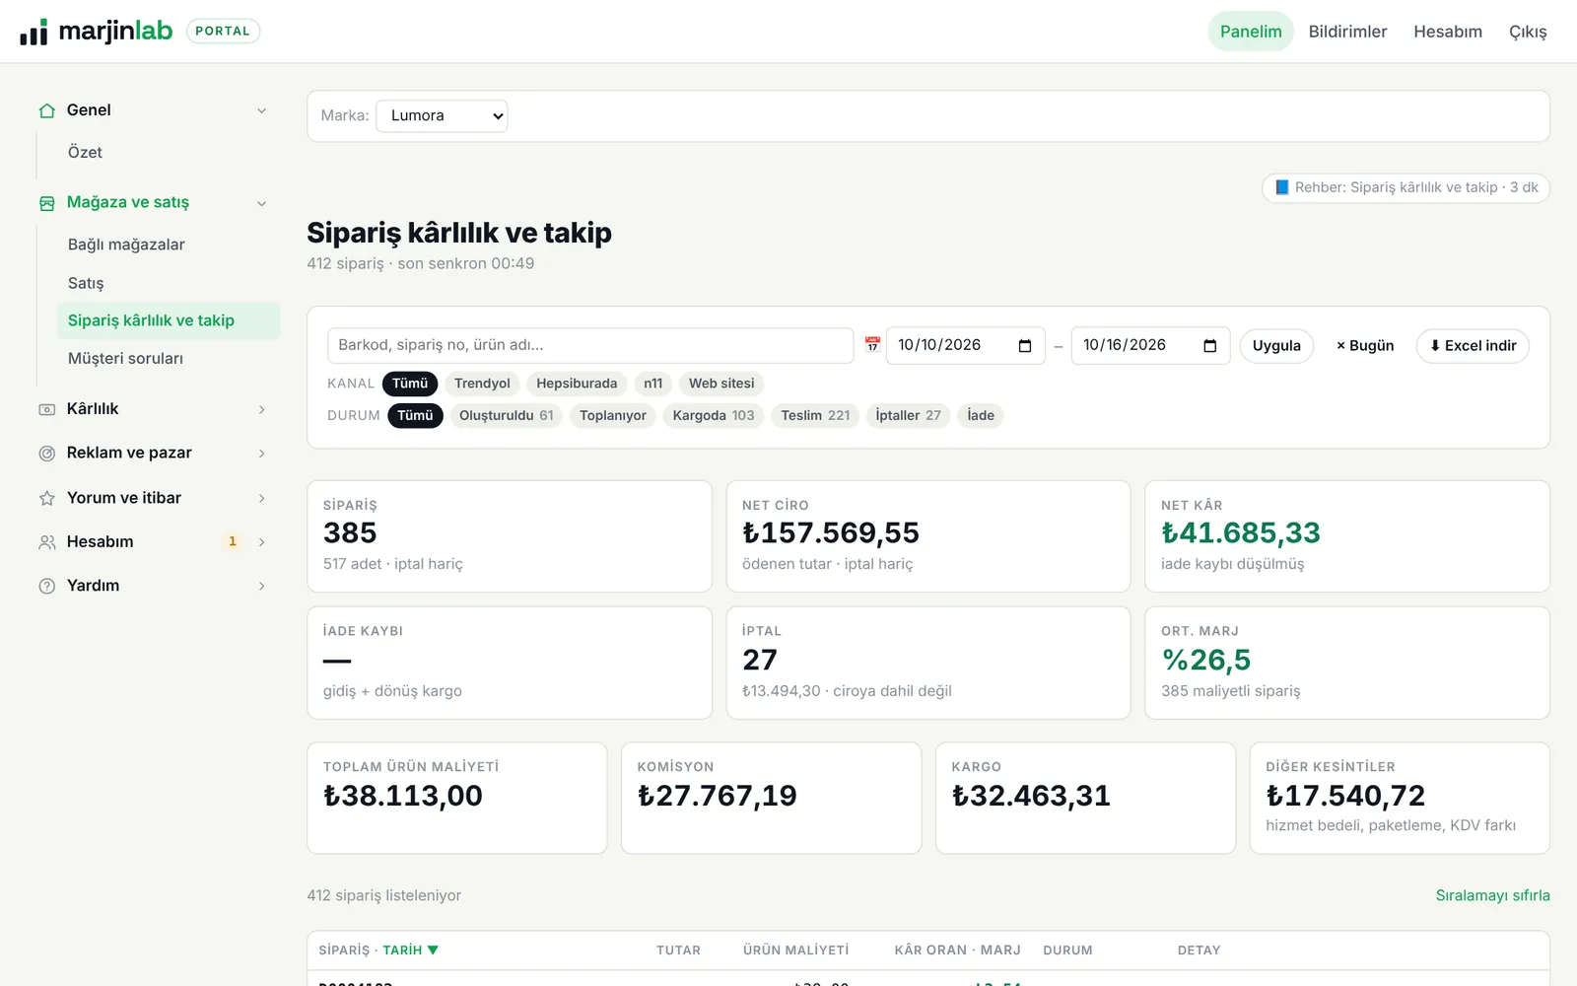Click the Tarih sort arrow in table header

[x=433, y=951]
